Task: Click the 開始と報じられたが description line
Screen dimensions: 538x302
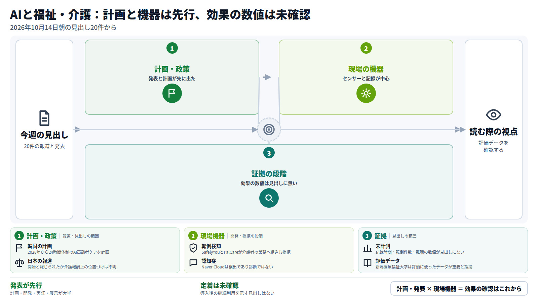Action: pyautogui.click(x=72, y=267)
